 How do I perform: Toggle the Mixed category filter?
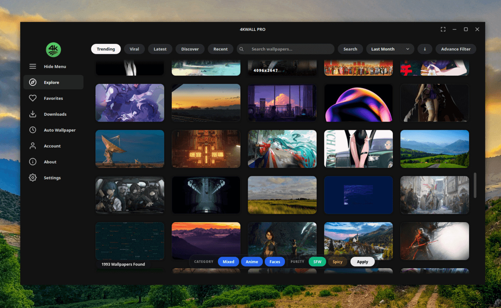pos(229,262)
